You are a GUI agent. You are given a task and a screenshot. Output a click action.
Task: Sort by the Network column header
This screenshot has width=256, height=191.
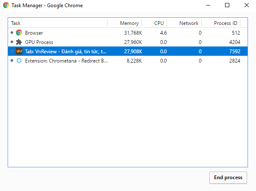point(189,23)
